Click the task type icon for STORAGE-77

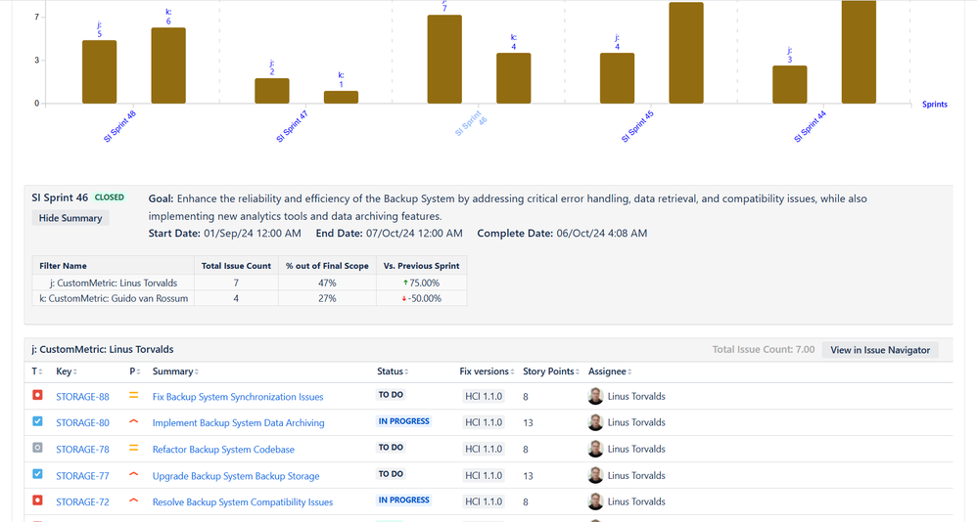(x=37, y=474)
